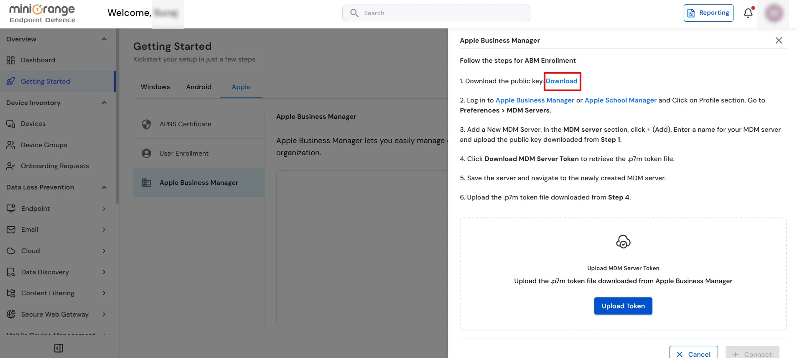The width and height of the screenshot is (797, 358).
Task: Switch to the Windows tab
Action: (x=155, y=87)
